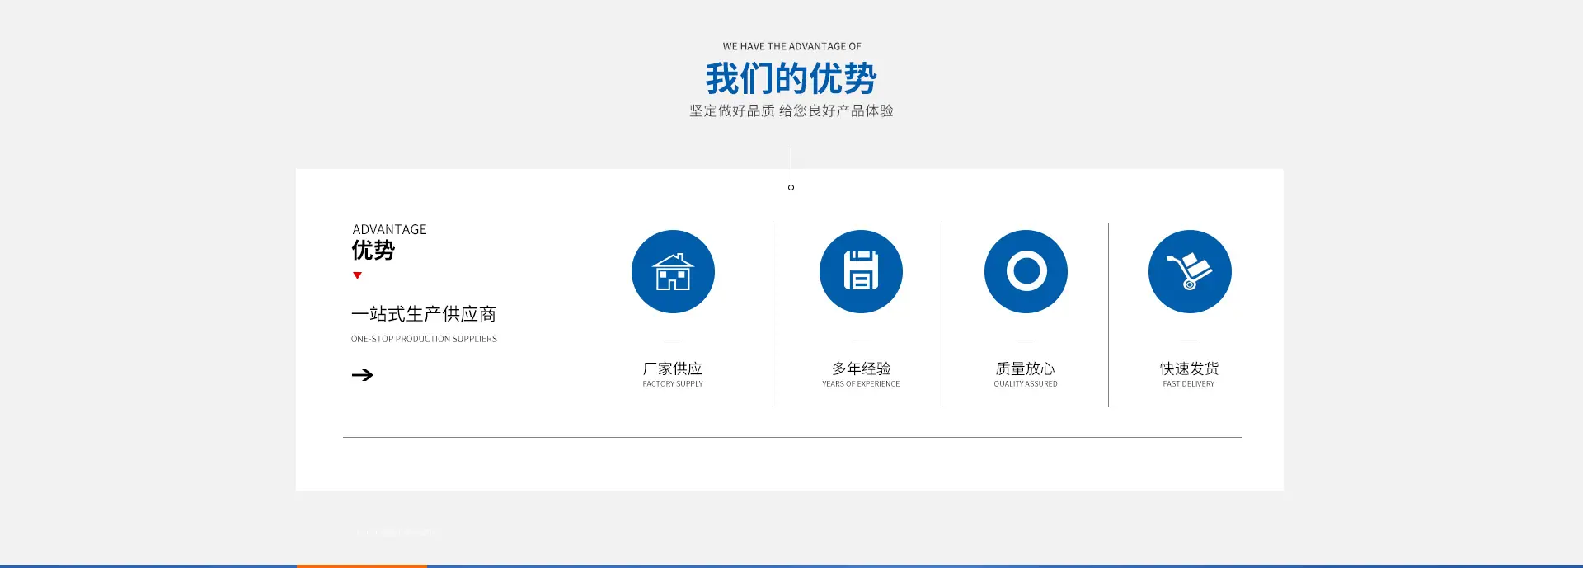This screenshot has height=568, width=1583.
Task: Click the 一站式生产供应商 text
Action: pyautogui.click(x=424, y=314)
